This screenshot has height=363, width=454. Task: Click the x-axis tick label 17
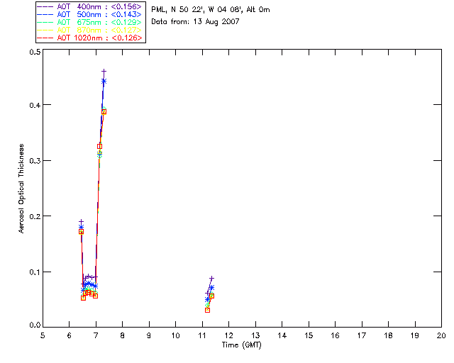point(362,336)
